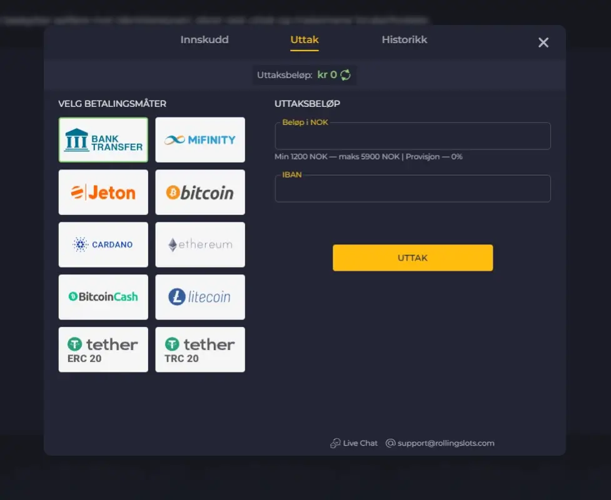The height and width of the screenshot is (500, 611).
Task: Select the Ethereum payment tile
Action: (x=200, y=244)
